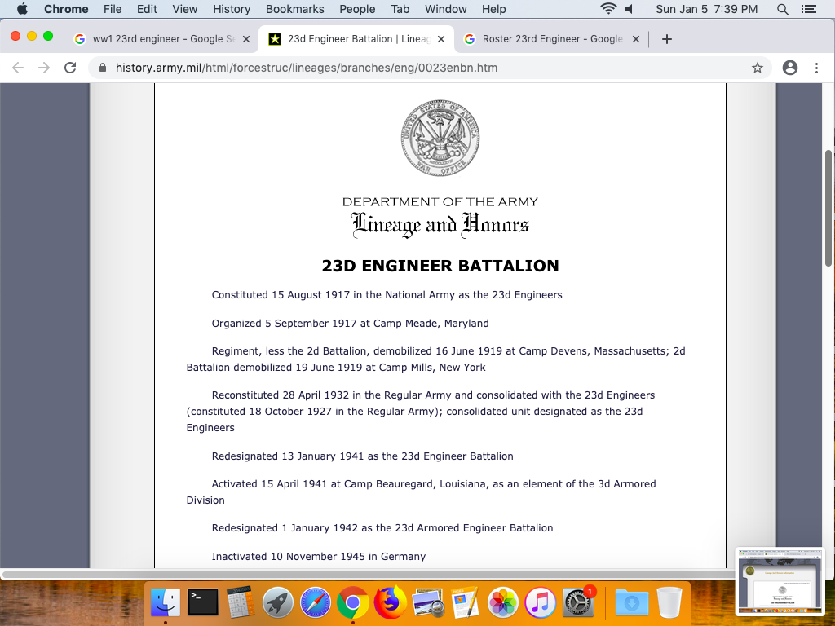Open the Bookmarks menu in menu bar
Image resolution: width=835 pixels, height=626 pixels.
(x=295, y=9)
